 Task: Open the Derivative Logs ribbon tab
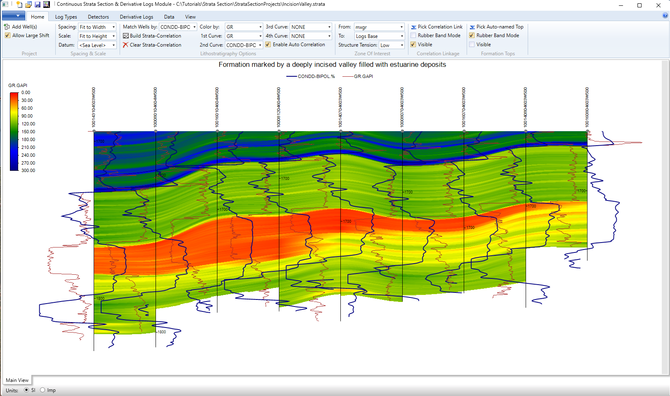coord(137,17)
